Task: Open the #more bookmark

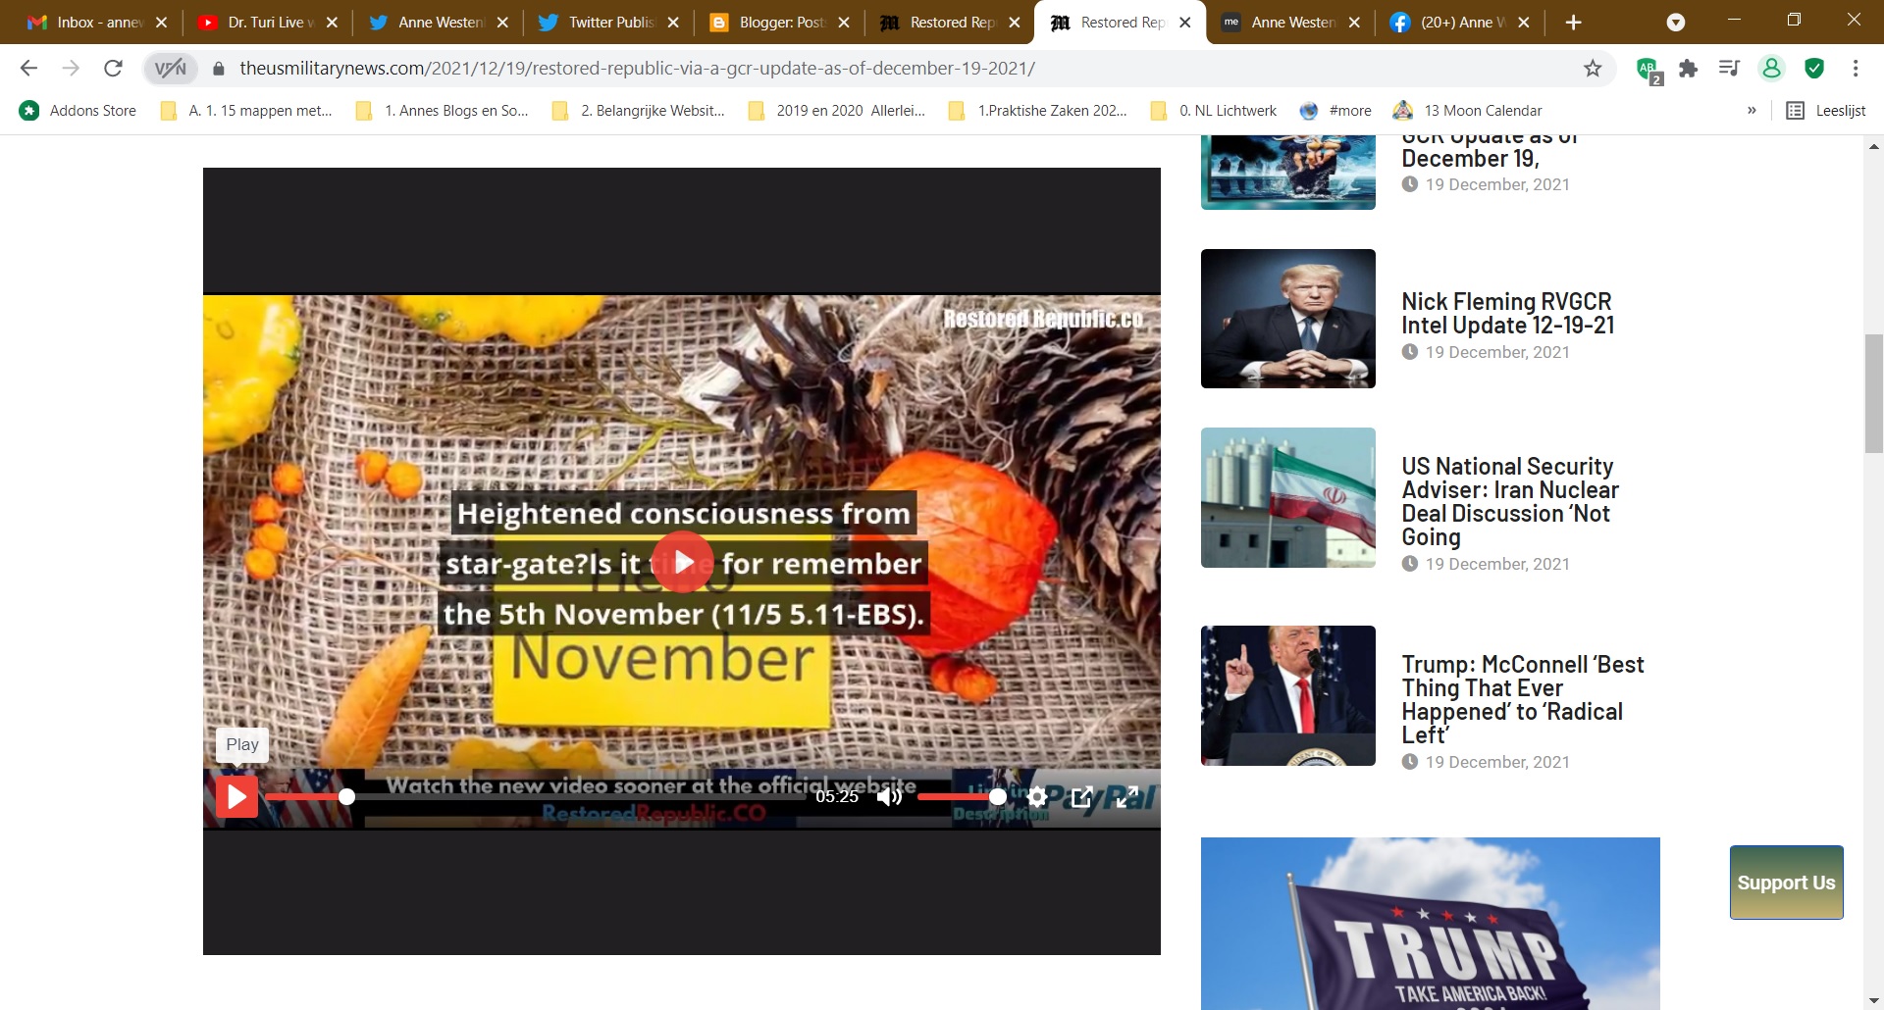Action: [1335, 111]
